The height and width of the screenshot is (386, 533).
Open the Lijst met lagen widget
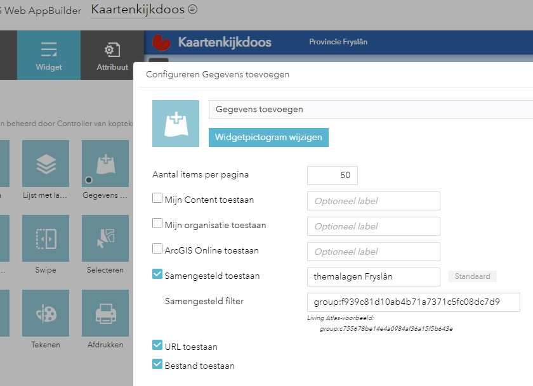(x=46, y=164)
